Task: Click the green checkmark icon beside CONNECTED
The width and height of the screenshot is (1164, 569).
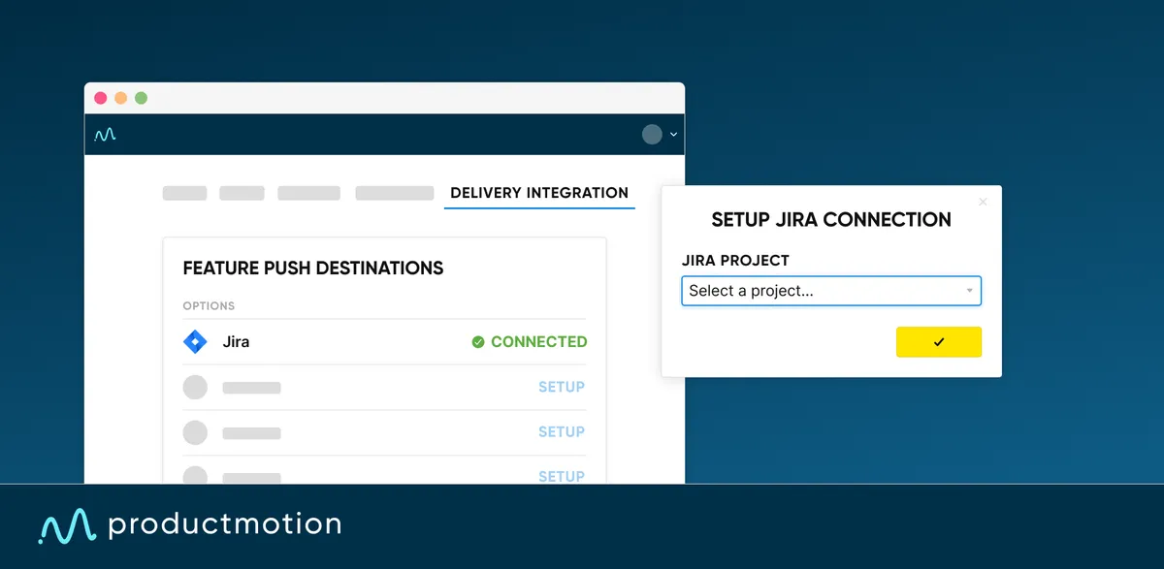Action: [x=478, y=342]
